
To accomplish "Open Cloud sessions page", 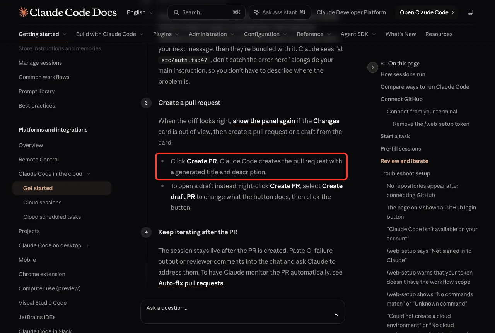I will click(42, 203).
